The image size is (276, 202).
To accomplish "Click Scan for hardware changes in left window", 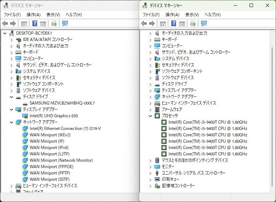I will click(x=65, y=23).
